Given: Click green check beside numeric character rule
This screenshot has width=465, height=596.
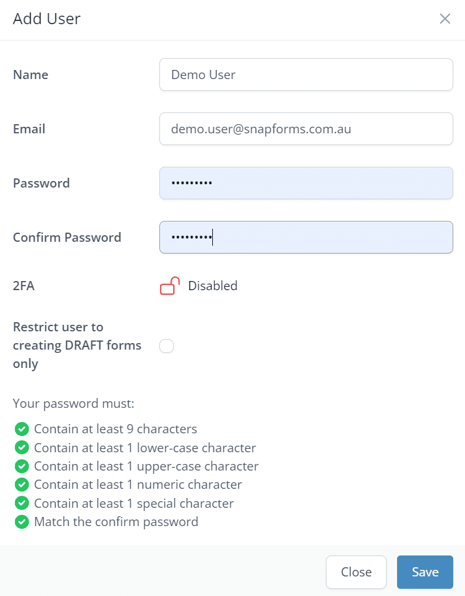Looking at the screenshot, I should (22, 485).
